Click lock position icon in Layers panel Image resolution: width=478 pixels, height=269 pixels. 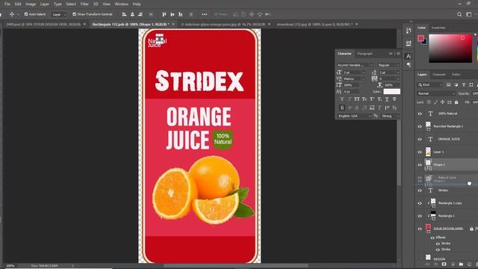click(443, 102)
